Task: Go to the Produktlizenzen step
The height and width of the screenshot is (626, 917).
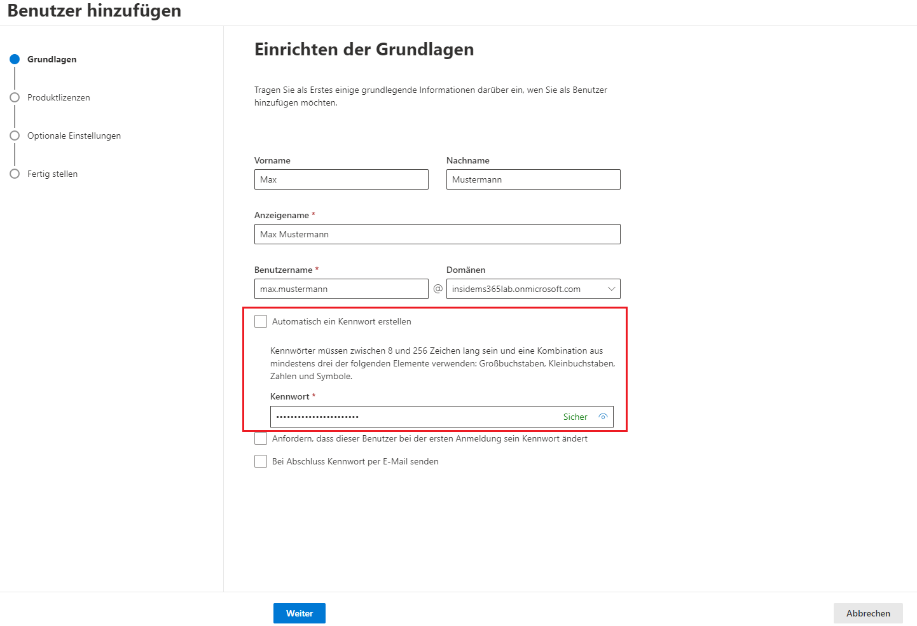Action: point(59,97)
